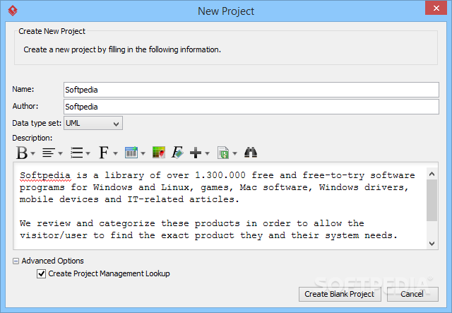The image size is (452, 313).
Task: Click the document template icon
Action: coord(223,153)
